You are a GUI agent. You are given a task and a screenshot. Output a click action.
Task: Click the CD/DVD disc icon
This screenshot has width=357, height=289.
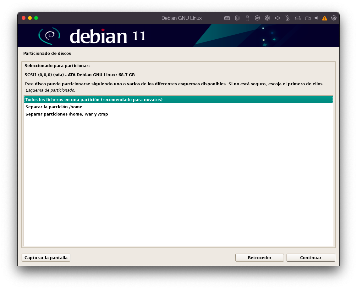[x=257, y=18]
